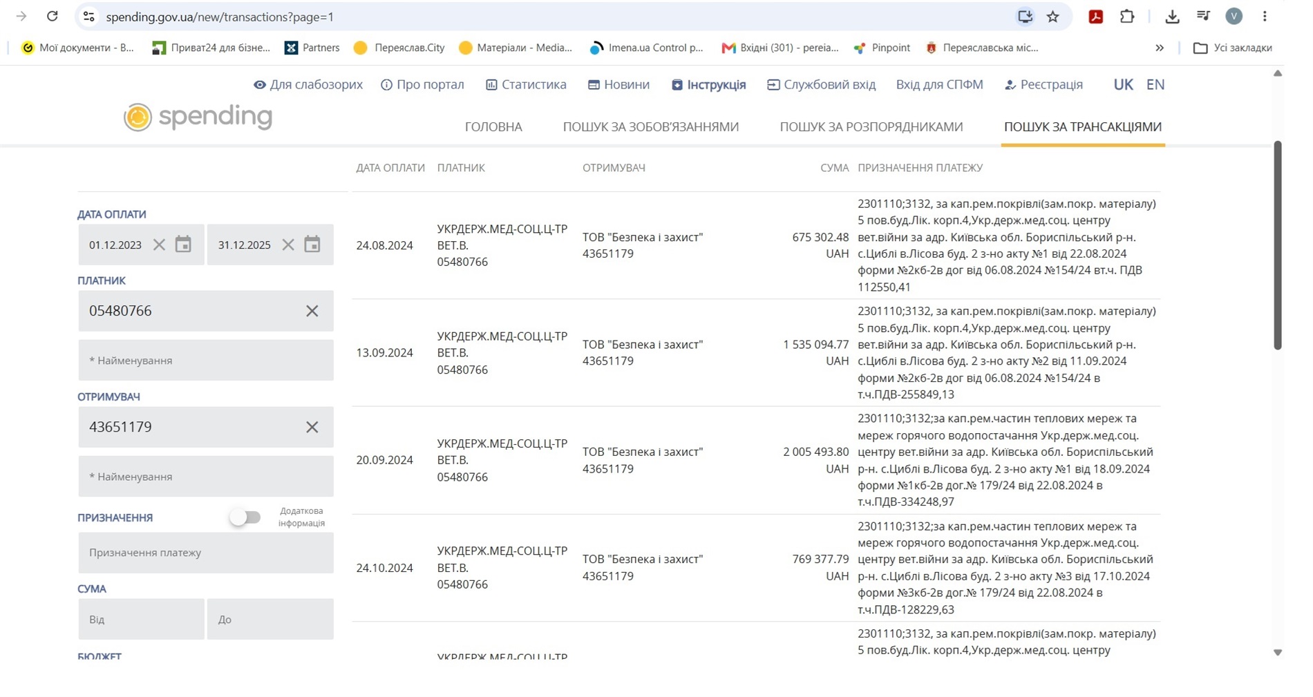1313x697 pixels.
Task: Open the start date calendar picker
Action: point(183,245)
